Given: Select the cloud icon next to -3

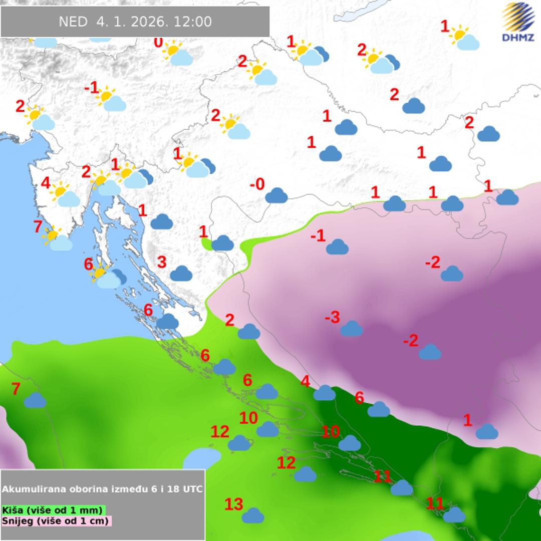Looking at the screenshot, I should click(351, 329).
